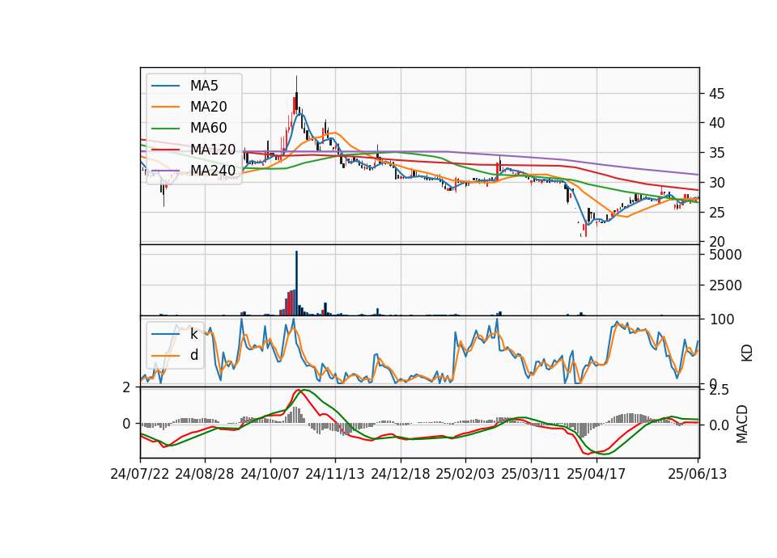Screen dimensions: 777x558
Task: Click the MA5 legend label
Action: pyautogui.click(x=204, y=86)
